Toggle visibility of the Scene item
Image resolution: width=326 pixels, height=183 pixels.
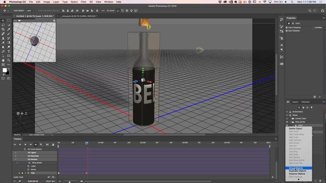point(287,115)
